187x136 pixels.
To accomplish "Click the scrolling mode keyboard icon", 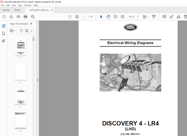I will [154, 17].
